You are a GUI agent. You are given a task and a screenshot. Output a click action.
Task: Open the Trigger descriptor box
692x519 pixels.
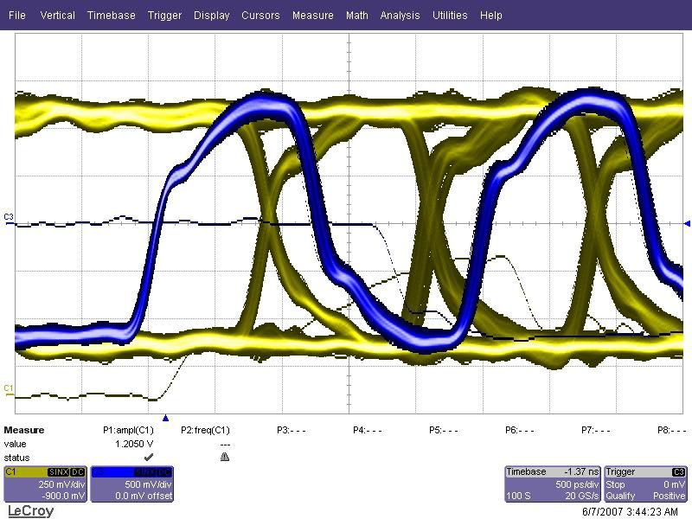click(645, 484)
